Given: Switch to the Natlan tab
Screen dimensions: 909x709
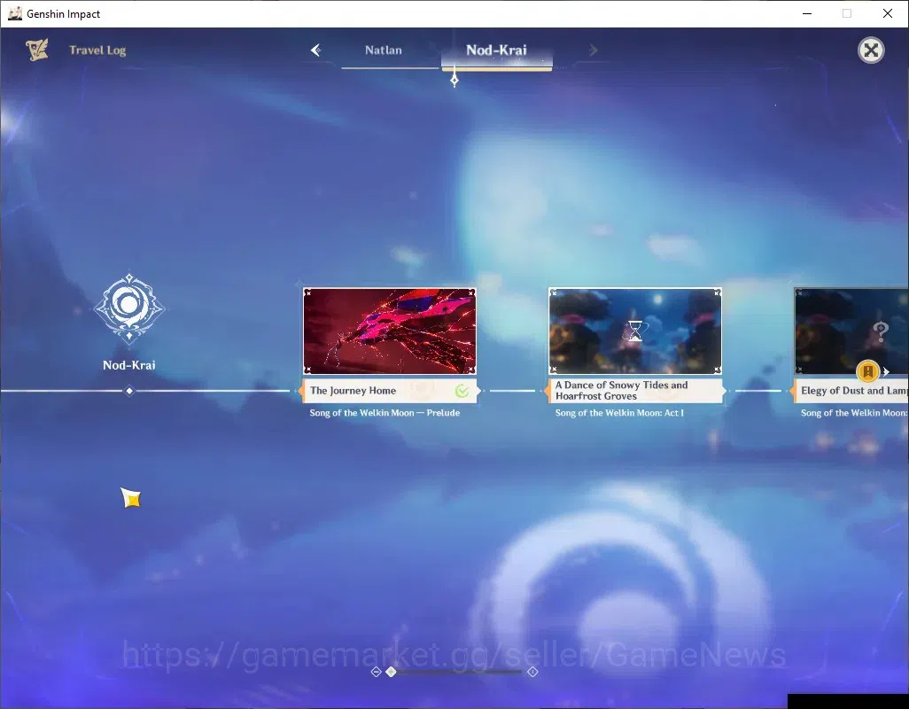Looking at the screenshot, I should coord(384,51).
